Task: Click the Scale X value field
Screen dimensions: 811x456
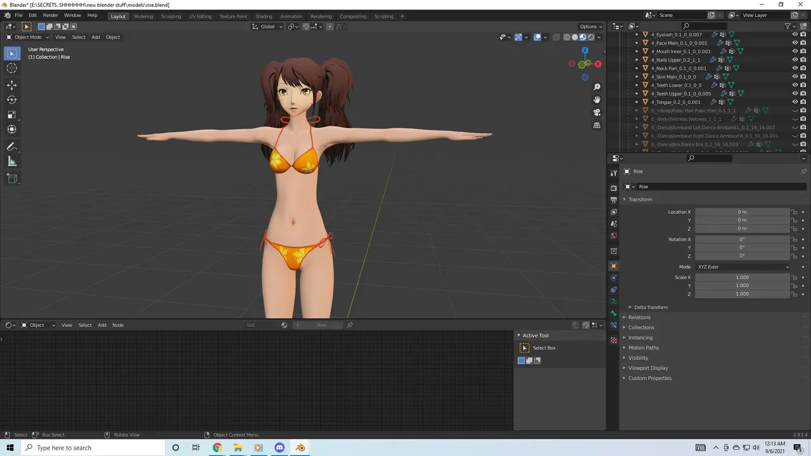Action: click(742, 277)
